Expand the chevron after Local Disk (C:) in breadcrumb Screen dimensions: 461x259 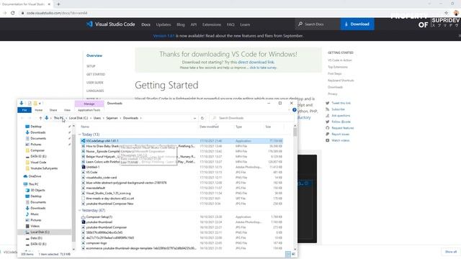click(x=91, y=118)
